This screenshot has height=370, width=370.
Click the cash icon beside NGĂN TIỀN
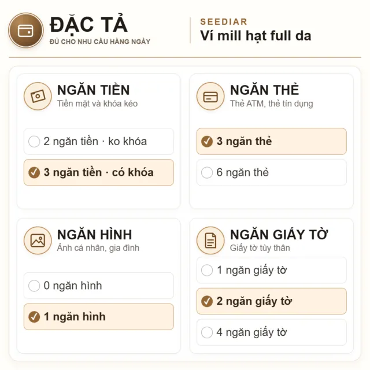point(38,96)
